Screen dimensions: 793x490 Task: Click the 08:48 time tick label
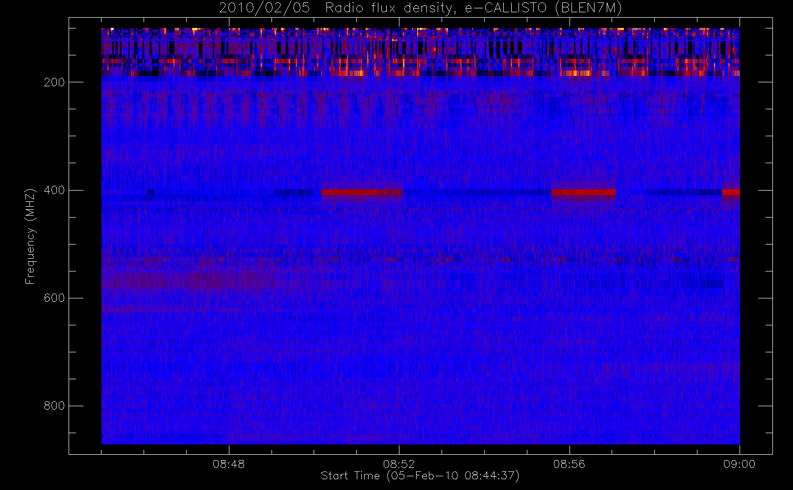(228, 464)
